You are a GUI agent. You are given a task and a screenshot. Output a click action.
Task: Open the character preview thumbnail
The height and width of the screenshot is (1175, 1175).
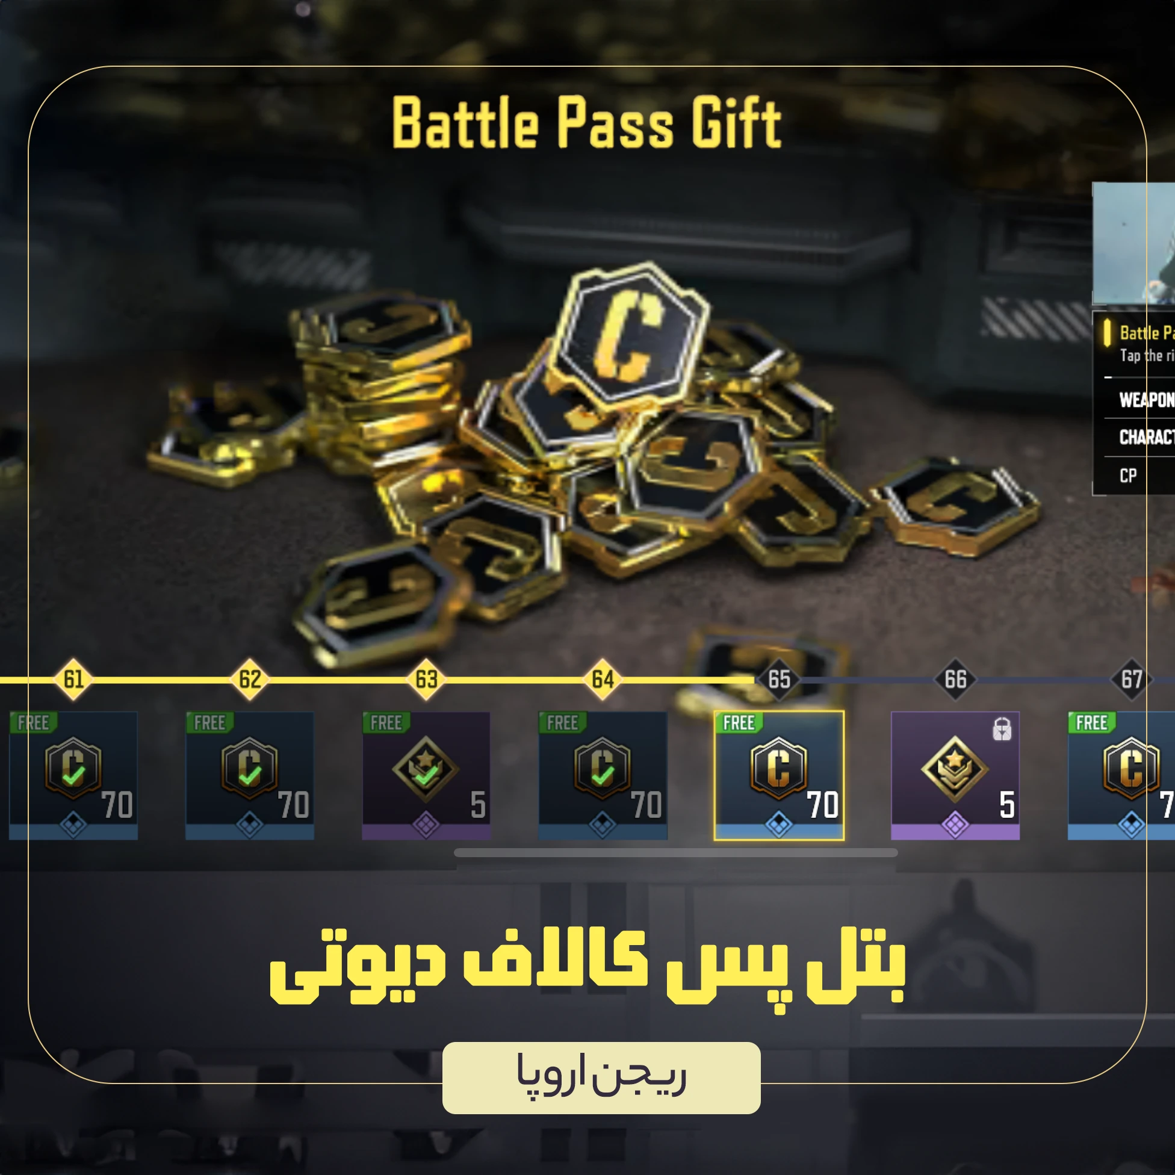point(1133,243)
